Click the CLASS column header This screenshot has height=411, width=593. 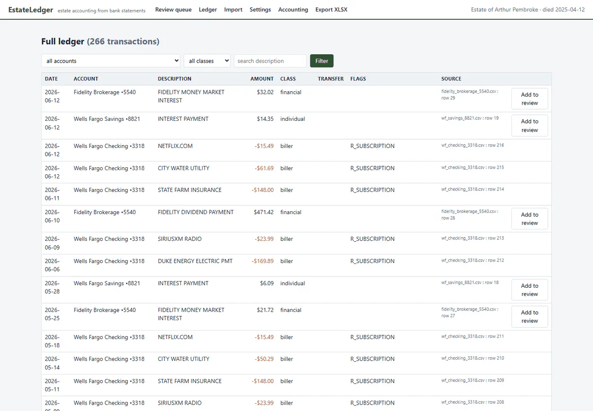tap(288, 78)
